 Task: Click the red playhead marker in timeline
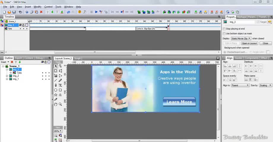tap(168, 26)
